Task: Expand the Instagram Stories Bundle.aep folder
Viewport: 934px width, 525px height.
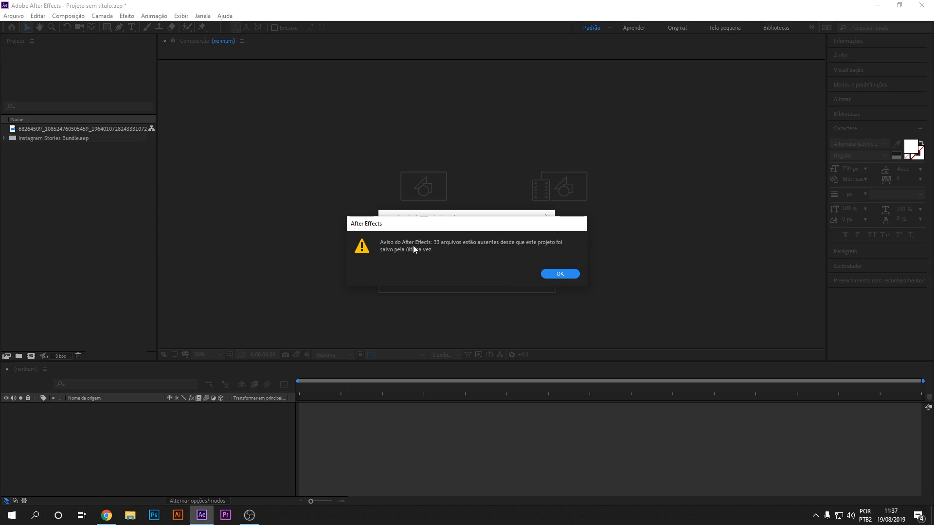Action: coord(4,138)
